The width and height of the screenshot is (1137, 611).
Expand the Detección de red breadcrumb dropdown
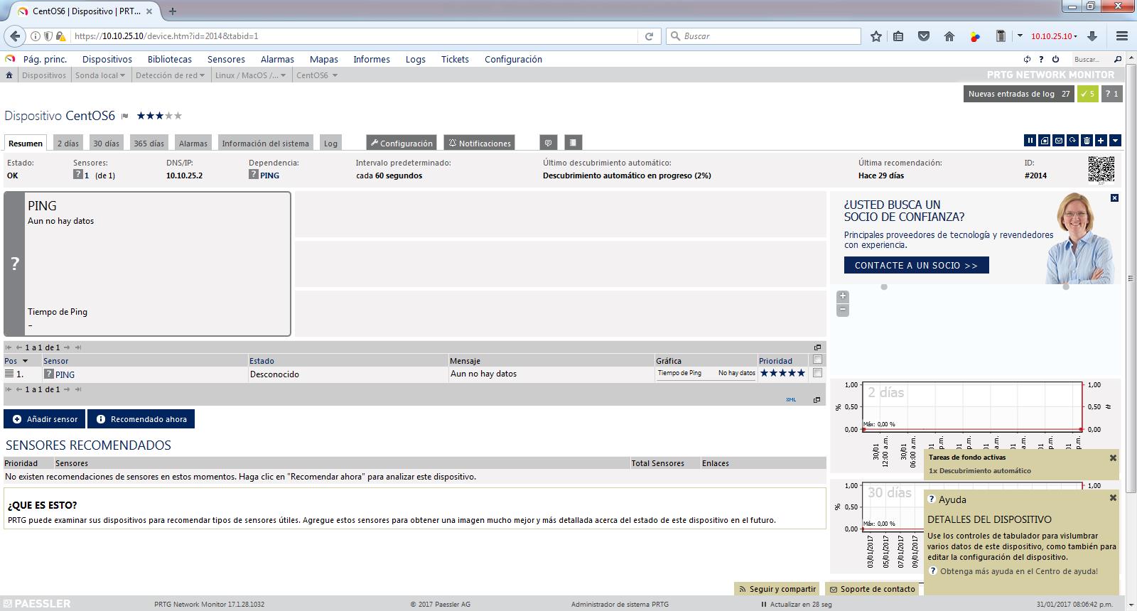[x=202, y=75]
